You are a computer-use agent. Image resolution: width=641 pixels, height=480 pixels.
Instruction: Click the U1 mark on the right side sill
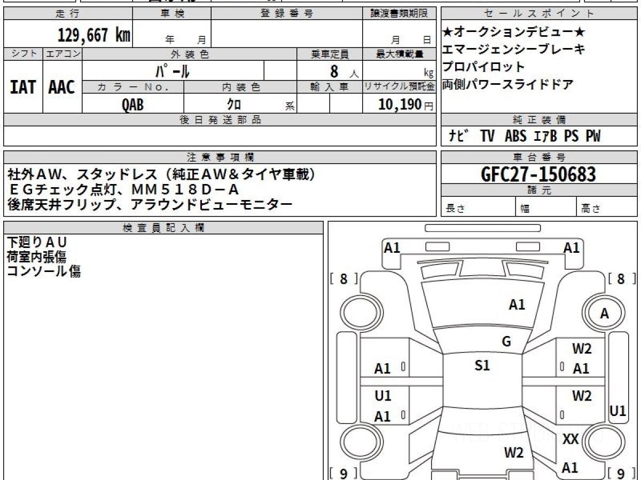[618, 411]
